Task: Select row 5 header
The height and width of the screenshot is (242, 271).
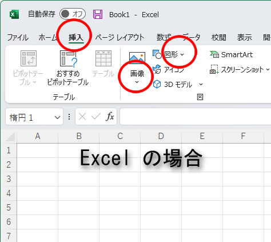Action: (x=9, y=208)
